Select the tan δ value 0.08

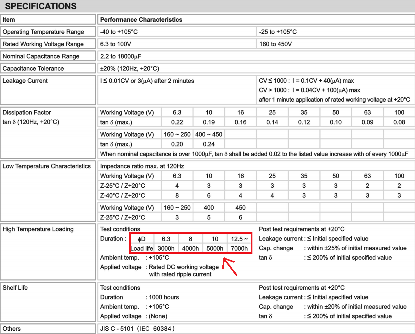pyautogui.click(x=399, y=122)
